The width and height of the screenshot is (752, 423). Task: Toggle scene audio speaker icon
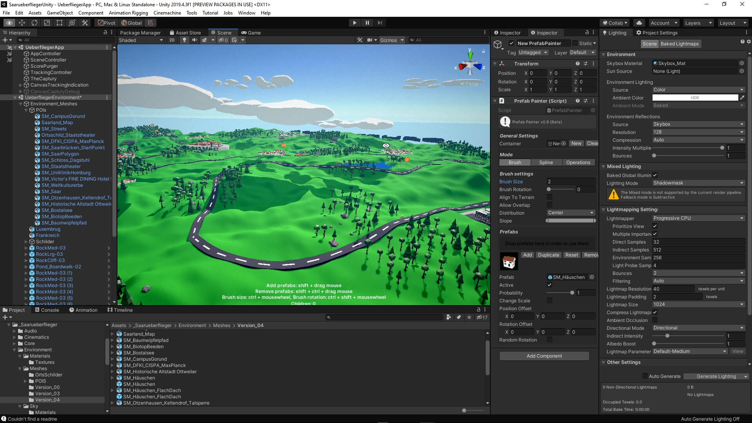tap(194, 40)
